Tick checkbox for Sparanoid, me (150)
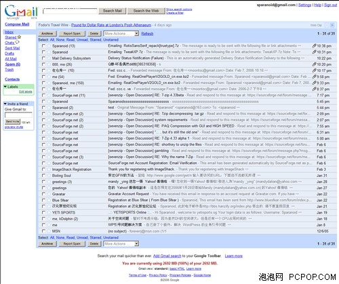 43,83
